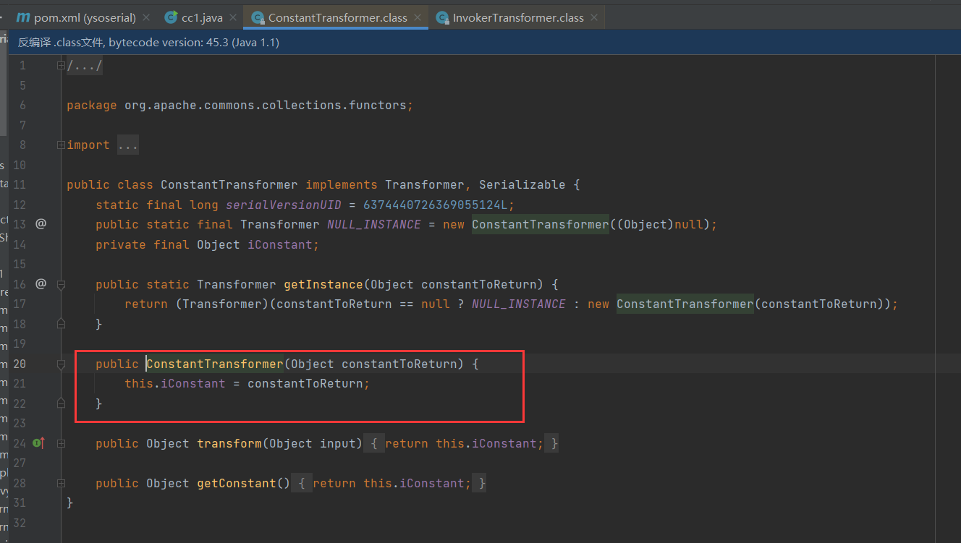
Task: Click the folded /.../ comment placeholder
Action: (85, 67)
